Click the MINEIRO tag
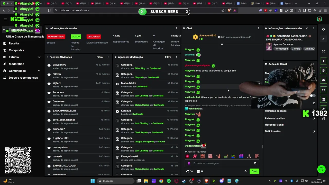 [x=309, y=49]
